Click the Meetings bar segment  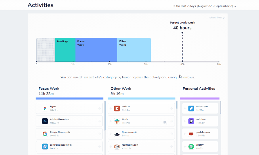tap(65, 50)
